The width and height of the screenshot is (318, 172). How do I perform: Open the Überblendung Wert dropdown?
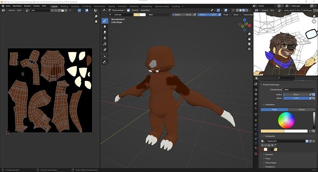[x=300, y=90]
